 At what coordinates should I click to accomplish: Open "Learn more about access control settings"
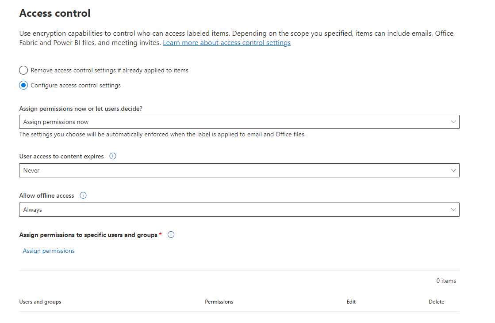tap(226, 42)
